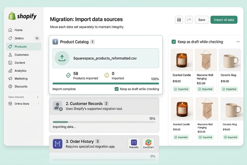This screenshot has width=247, height=165.
Task: Expand the Order History section header
Action: tap(104, 144)
